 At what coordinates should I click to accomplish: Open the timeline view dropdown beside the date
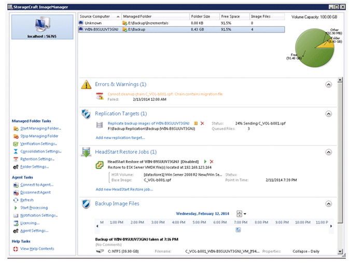(241, 214)
